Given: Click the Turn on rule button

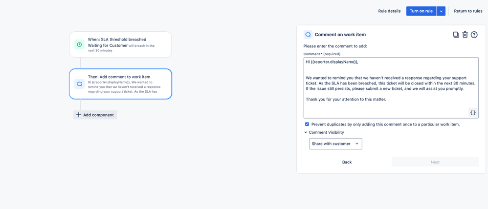Looking at the screenshot, I should 421,11.
